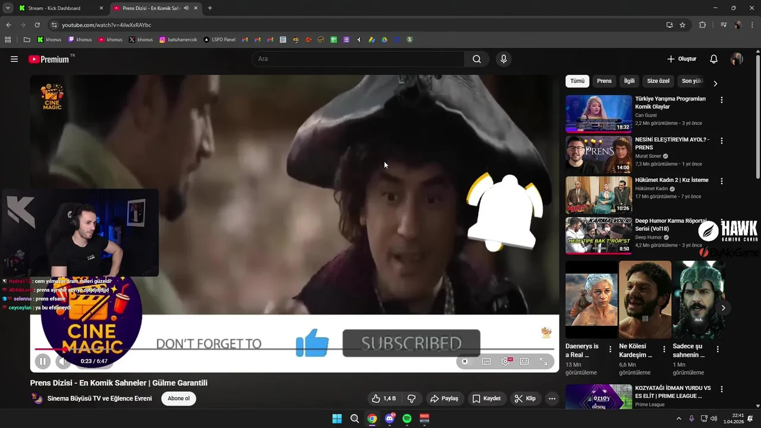The height and width of the screenshot is (428, 761).
Task: Click Sinema Büyüsü channel avatar
Action: coord(37,398)
